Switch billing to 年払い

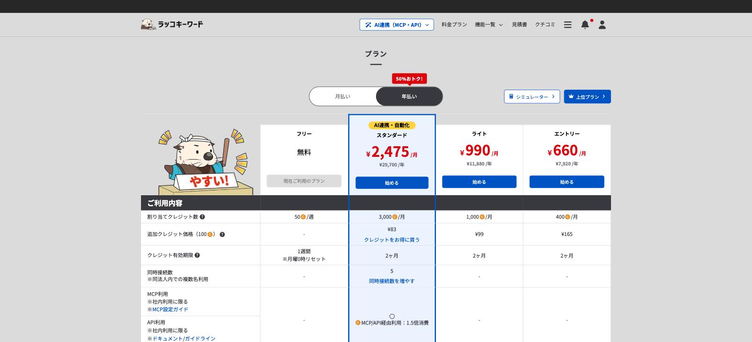[x=409, y=96]
